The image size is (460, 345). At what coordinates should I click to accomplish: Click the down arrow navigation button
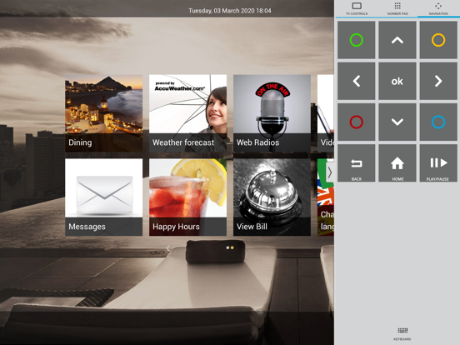point(397,122)
